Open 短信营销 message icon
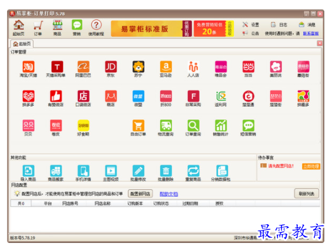 pyautogui.click(x=248, y=127)
